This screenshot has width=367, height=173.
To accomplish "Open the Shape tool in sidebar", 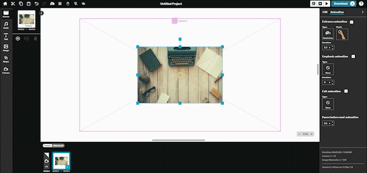I will coord(6,59).
